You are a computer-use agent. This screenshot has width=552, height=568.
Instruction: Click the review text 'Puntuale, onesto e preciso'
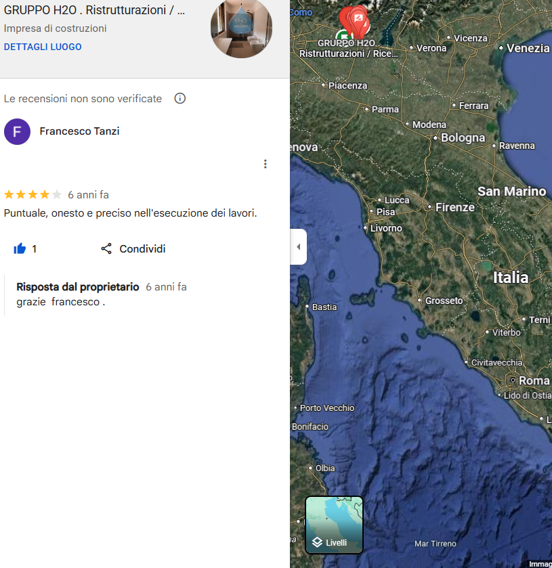130,213
